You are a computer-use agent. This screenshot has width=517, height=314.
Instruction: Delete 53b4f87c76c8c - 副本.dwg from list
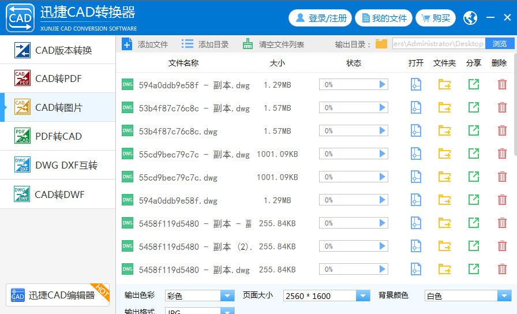tap(502, 107)
